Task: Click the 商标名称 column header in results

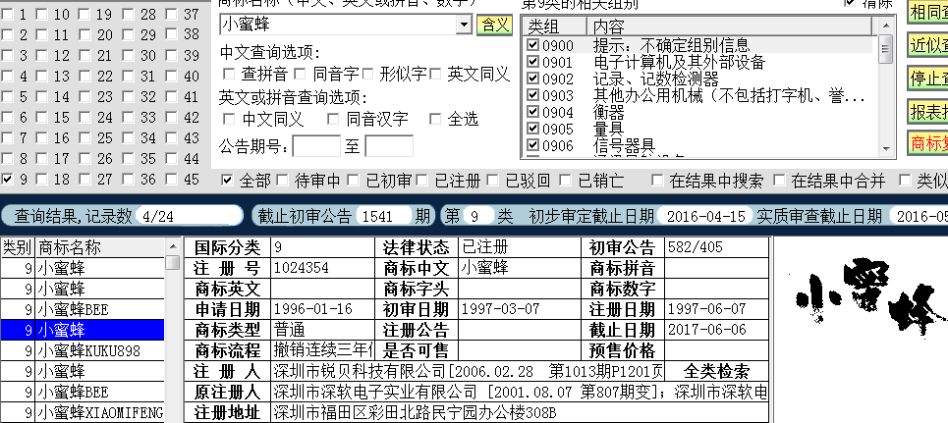Action: click(x=100, y=247)
